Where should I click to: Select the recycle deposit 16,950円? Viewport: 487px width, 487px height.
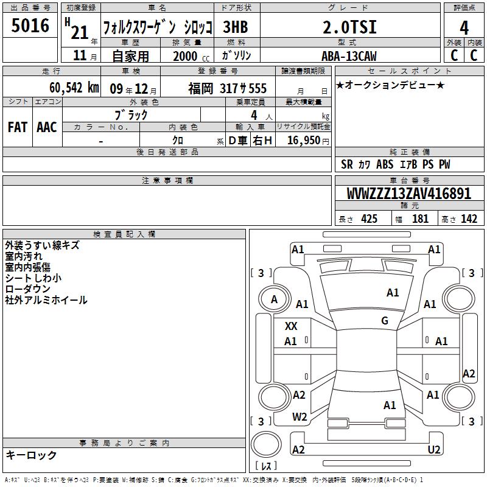click(308, 141)
